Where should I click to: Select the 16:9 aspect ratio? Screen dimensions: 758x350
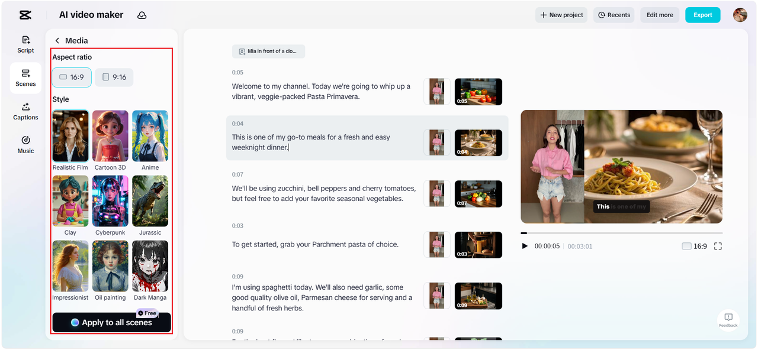[x=72, y=77]
